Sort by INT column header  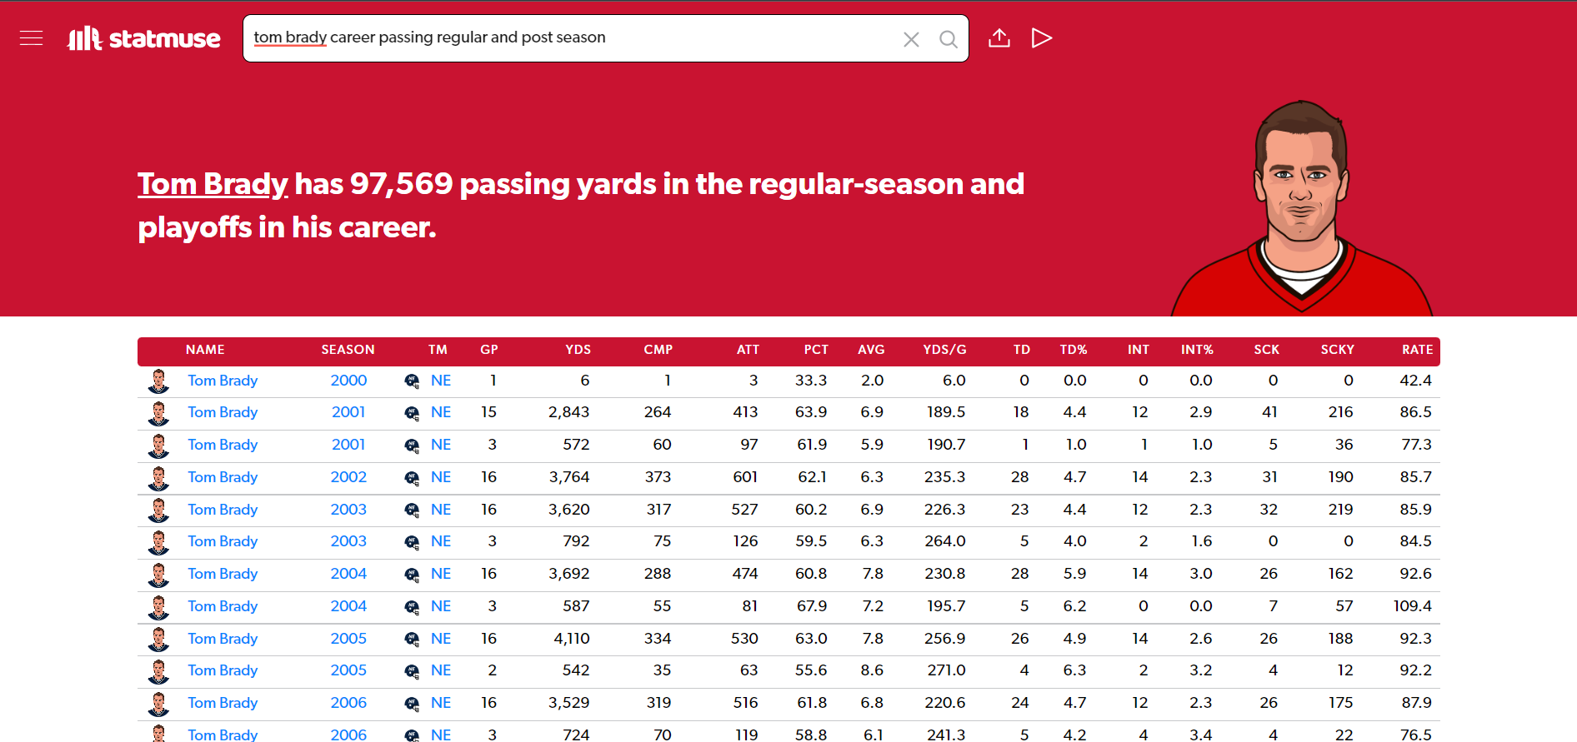pyautogui.click(x=1139, y=350)
